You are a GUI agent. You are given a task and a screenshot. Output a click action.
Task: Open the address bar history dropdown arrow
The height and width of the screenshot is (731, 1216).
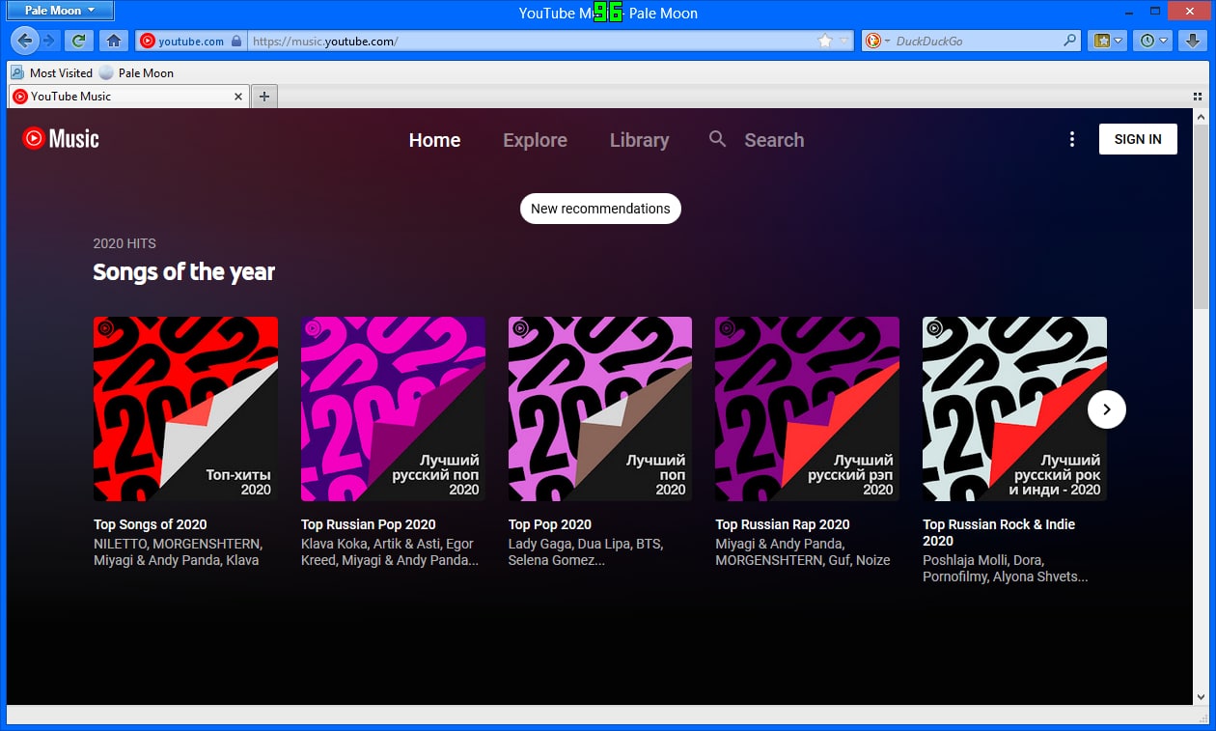coord(844,41)
